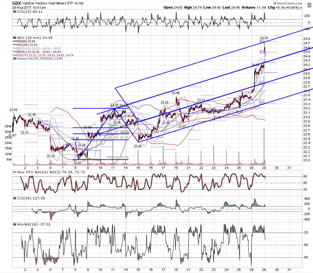313x273 pixels.
Task: Click the '100.0%: 22.02' Fibonacci label
Action: click(x=117, y=157)
